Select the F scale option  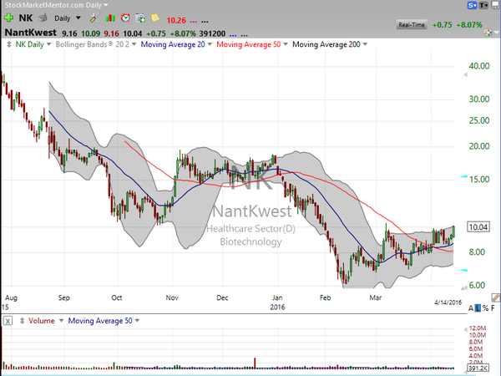click(493, 308)
